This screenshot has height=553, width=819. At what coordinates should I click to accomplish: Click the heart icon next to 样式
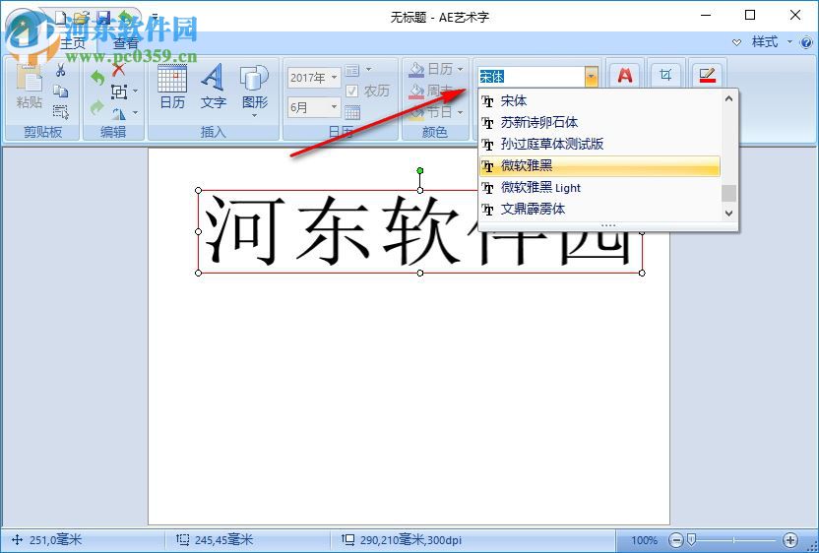coord(737,42)
